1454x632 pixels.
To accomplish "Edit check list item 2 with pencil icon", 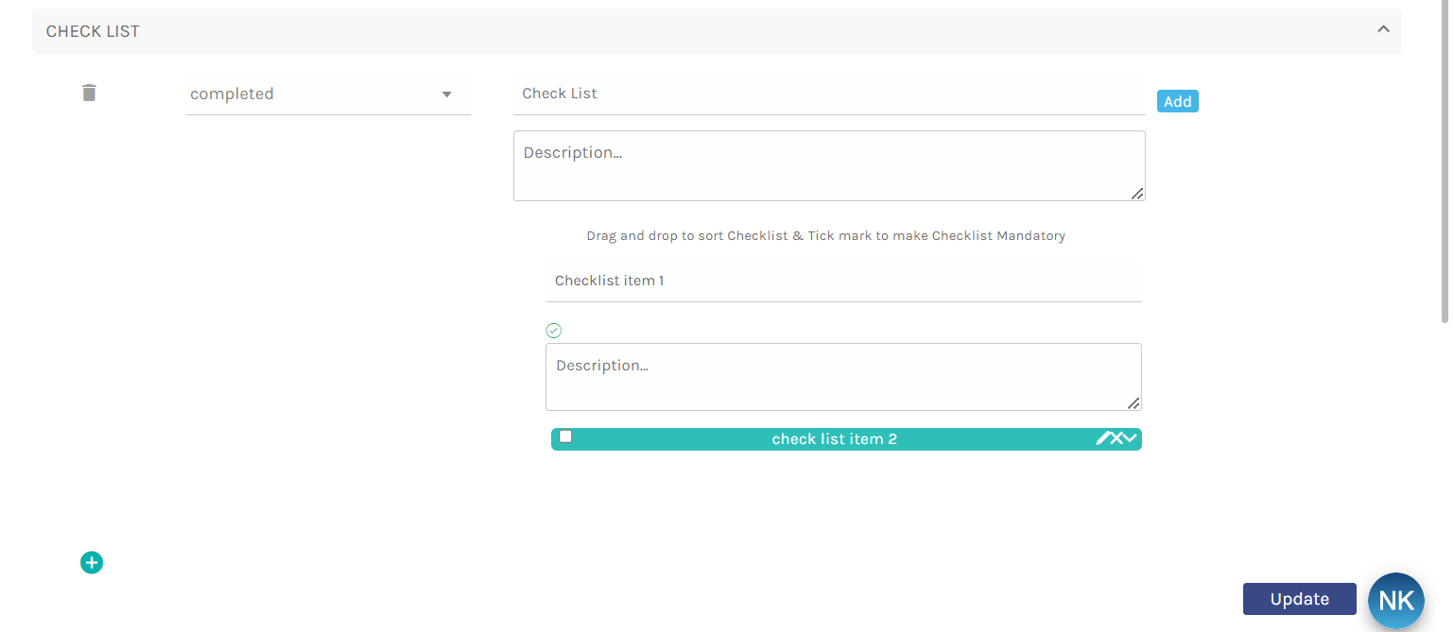I will tap(1102, 438).
